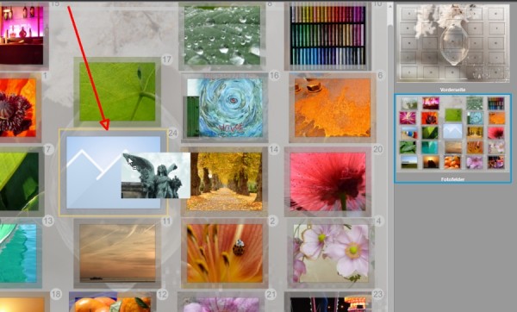Click the dragged angel statue image
517x312 pixels.
pos(156,176)
